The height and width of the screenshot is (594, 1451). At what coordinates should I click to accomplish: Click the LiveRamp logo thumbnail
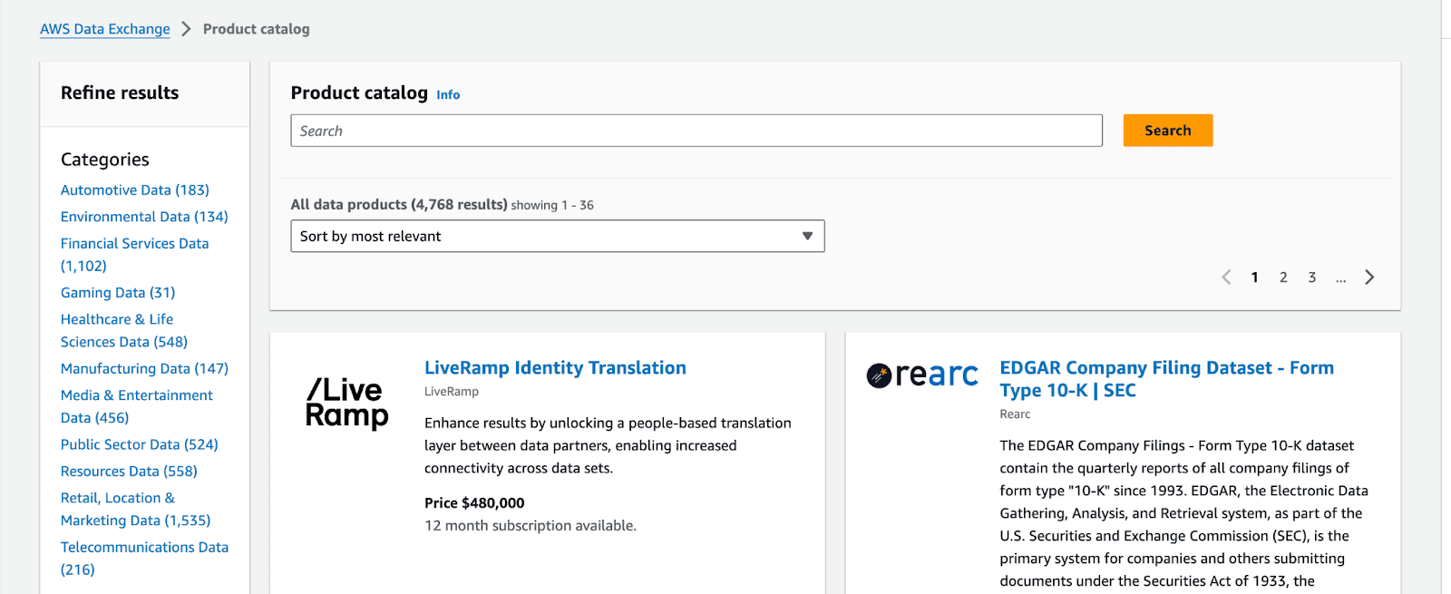347,403
